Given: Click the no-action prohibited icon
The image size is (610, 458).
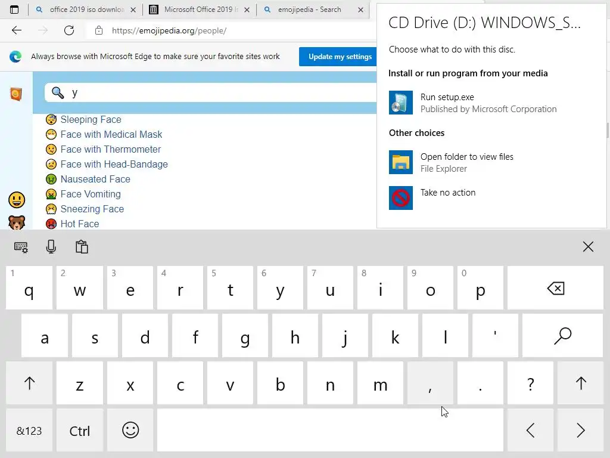Looking at the screenshot, I should (x=401, y=198).
